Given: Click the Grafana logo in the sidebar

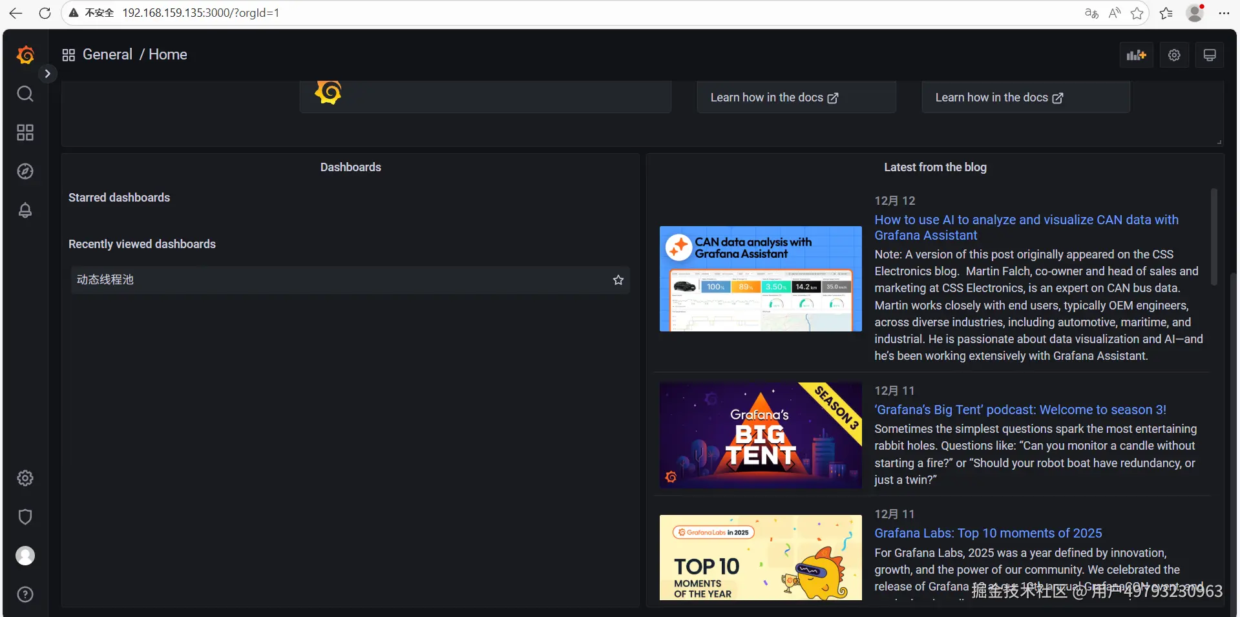Looking at the screenshot, I should pos(25,55).
